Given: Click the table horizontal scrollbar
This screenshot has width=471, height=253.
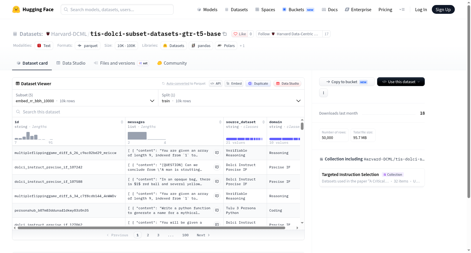Looking at the screenshot, I should point(151,228).
